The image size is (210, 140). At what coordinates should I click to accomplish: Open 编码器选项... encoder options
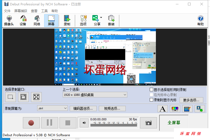point(83,108)
